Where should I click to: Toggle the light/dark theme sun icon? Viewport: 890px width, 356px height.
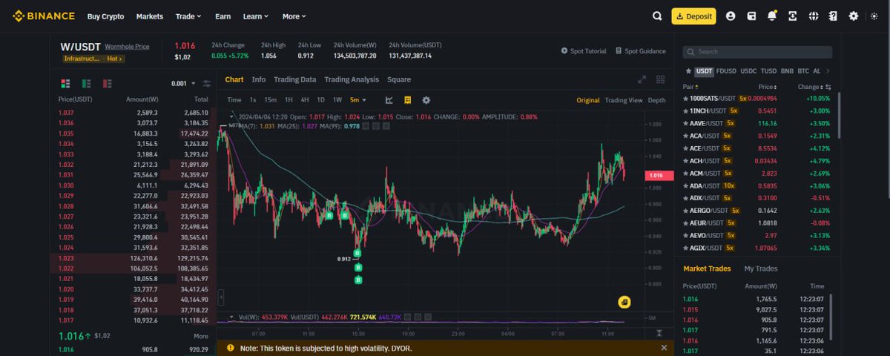click(x=873, y=16)
